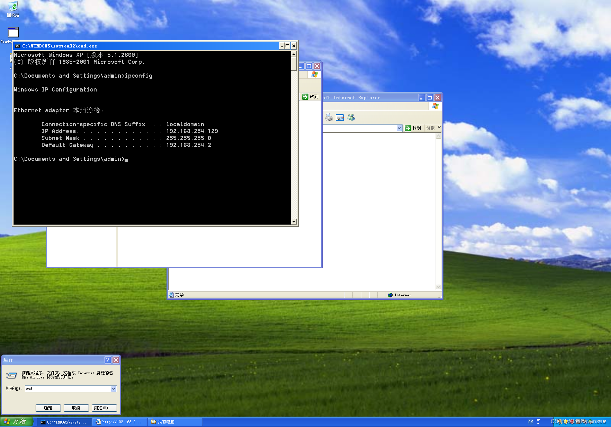This screenshot has height=427, width=611.
Task: Click the cmd.exe title bar system icon
Action: coord(17,46)
